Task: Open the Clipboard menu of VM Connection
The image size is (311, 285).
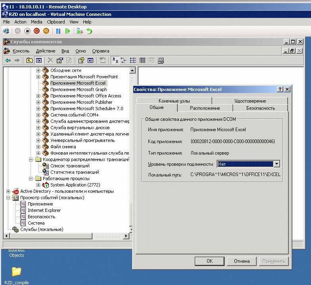Action: [x=56, y=22]
